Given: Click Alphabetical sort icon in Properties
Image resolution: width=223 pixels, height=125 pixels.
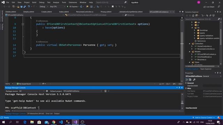Looking at the screenshot, I should (x=190, y=80).
